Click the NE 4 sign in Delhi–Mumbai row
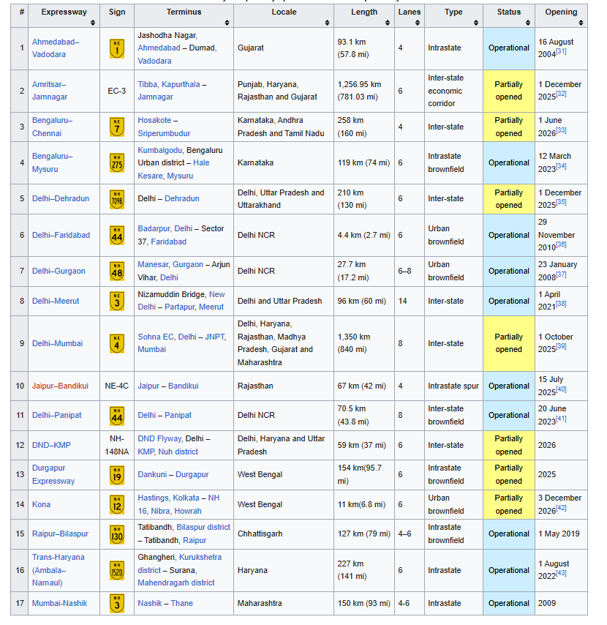 pos(117,343)
